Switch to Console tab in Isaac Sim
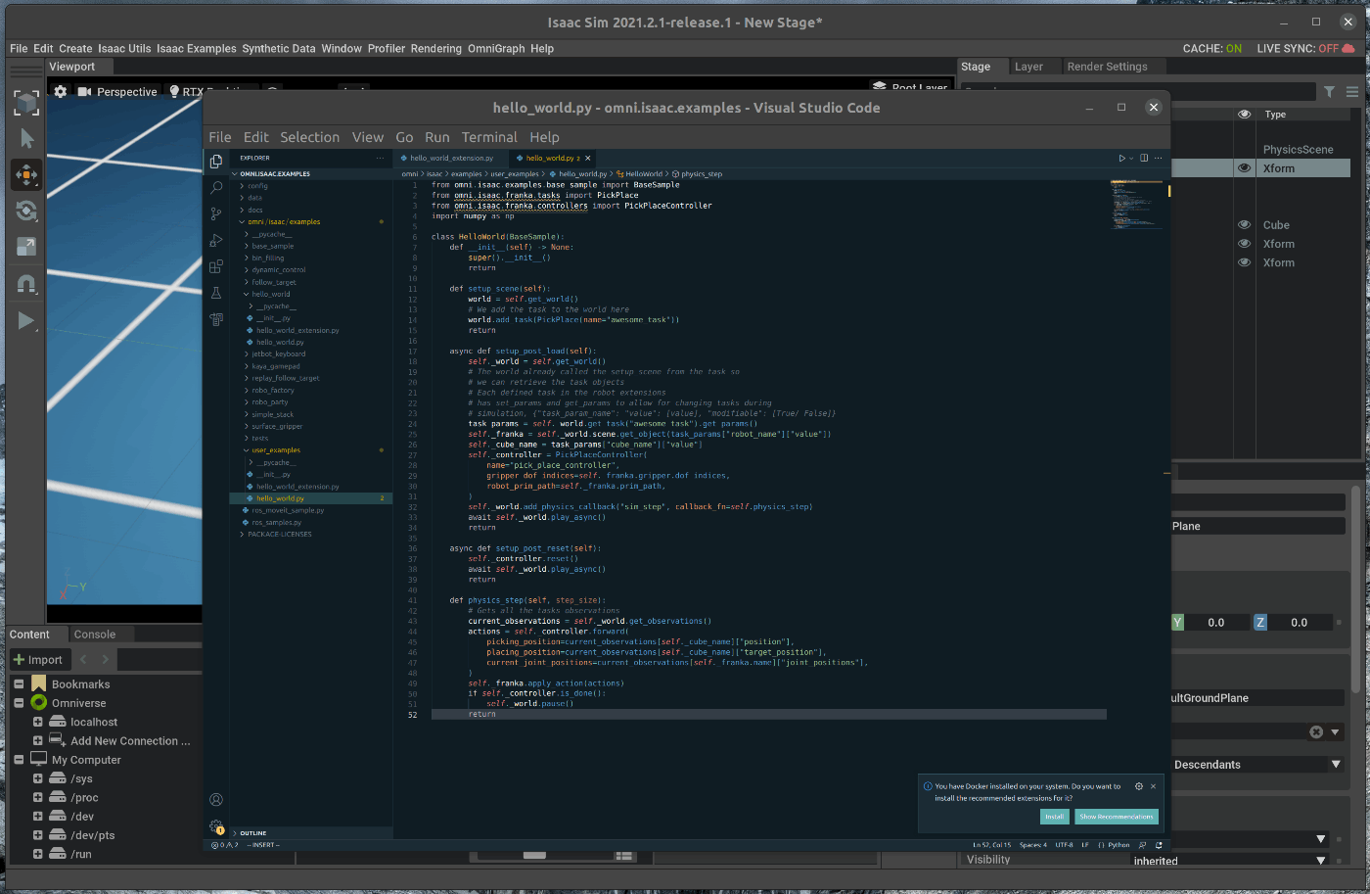This screenshot has width=1370, height=894. [95, 635]
